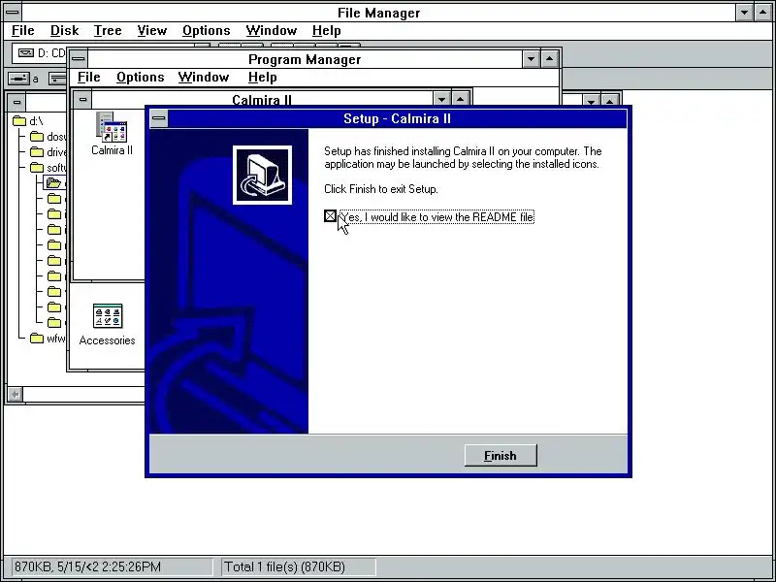This screenshot has height=582, width=776.
Task: Select the dos folder in the tree
Action: click(x=48, y=137)
